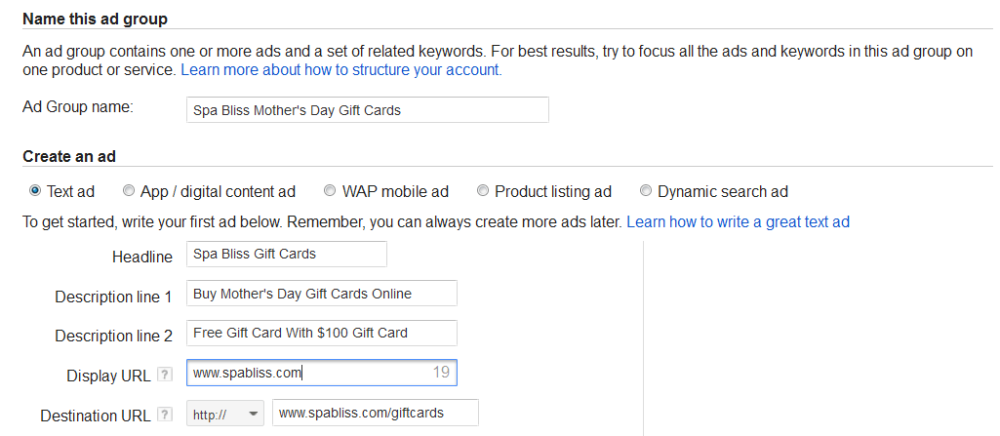This screenshot has height=436, width=1000.
Task: Click the Ad Group name input field
Action: pos(367,109)
